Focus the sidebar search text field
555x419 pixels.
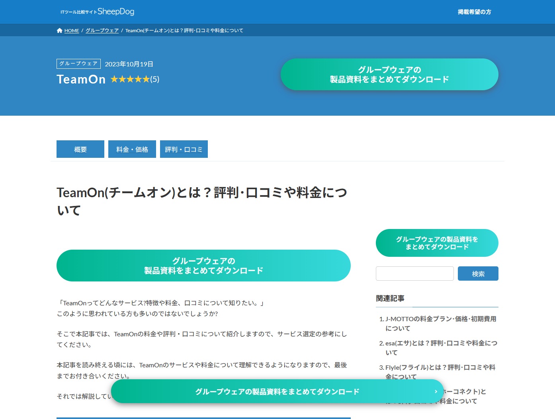[x=414, y=274]
